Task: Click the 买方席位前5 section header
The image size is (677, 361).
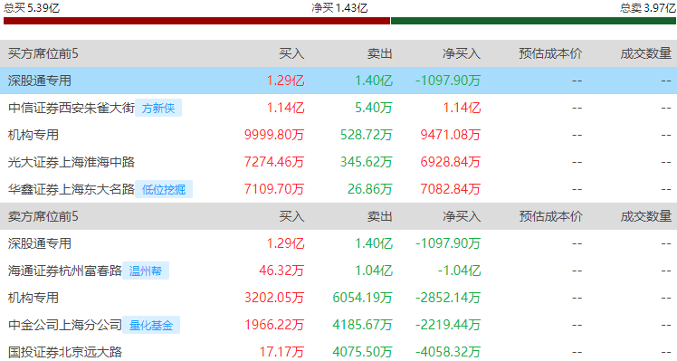Action: (x=43, y=53)
